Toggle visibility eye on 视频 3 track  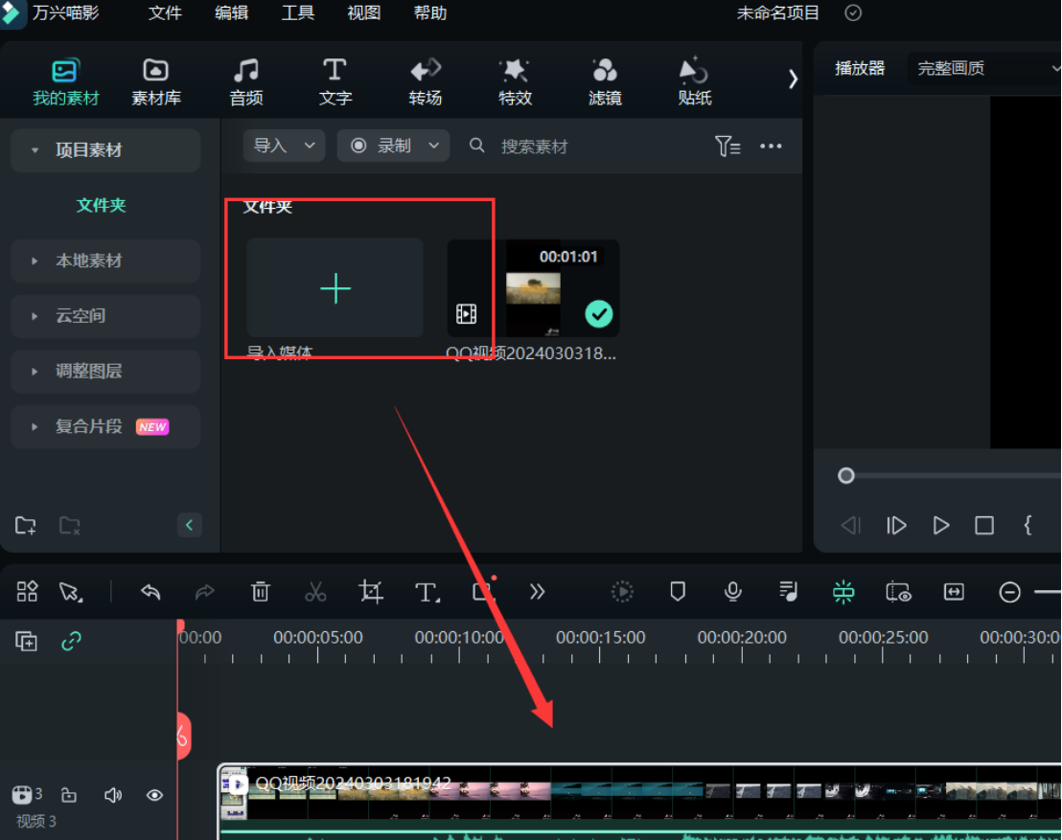coord(154,795)
